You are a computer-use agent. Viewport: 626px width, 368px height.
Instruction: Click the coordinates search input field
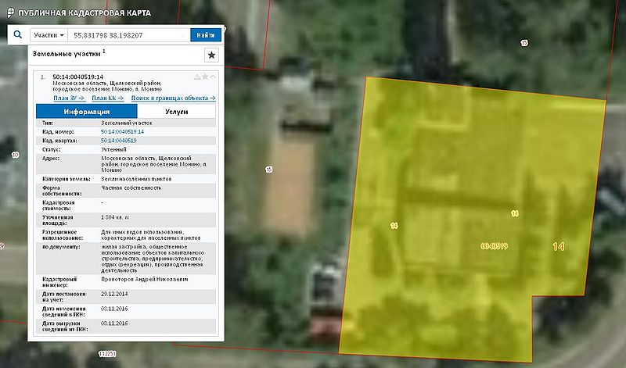point(128,35)
